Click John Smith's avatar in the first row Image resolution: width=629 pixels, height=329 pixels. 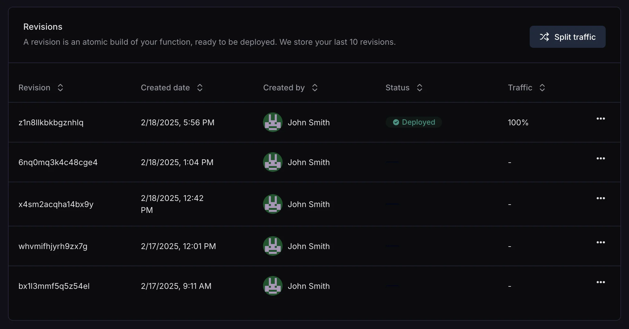[x=273, y=122]
